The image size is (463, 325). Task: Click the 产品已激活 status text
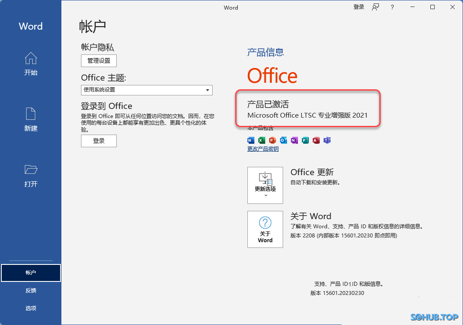[x=268, y=104]
